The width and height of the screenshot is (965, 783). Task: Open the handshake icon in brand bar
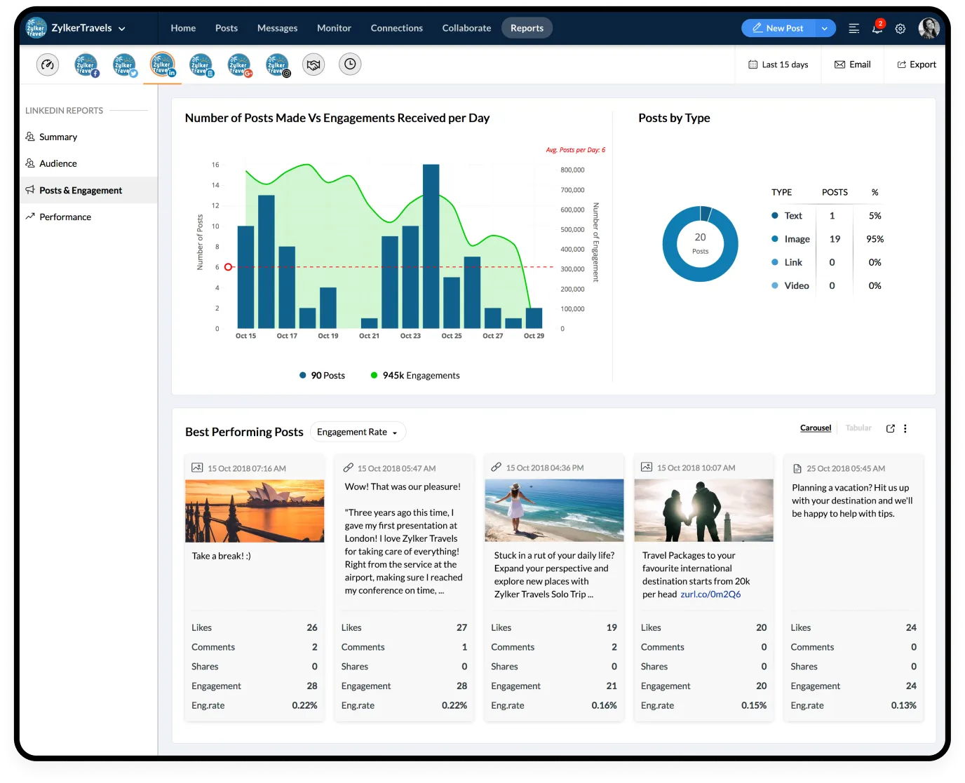tap(313, 64)
